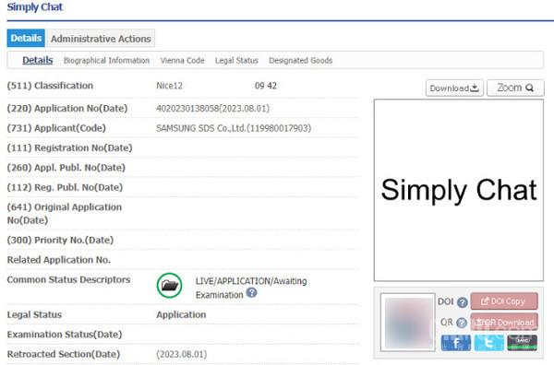This screenshot has width=554, height=365.
Task: Click the (112) Reg. Publ. No(Date) label
Action: point(65,187)
